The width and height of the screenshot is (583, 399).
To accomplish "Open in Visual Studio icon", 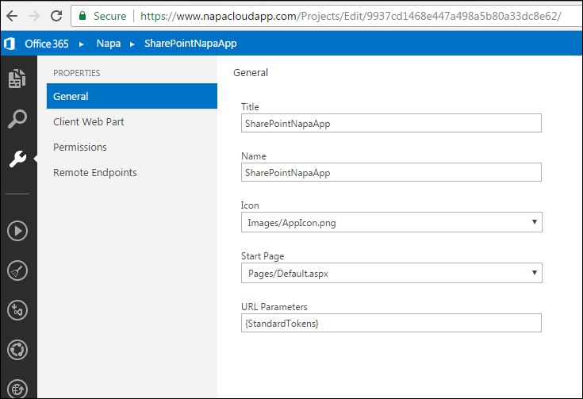I will 17,309.
